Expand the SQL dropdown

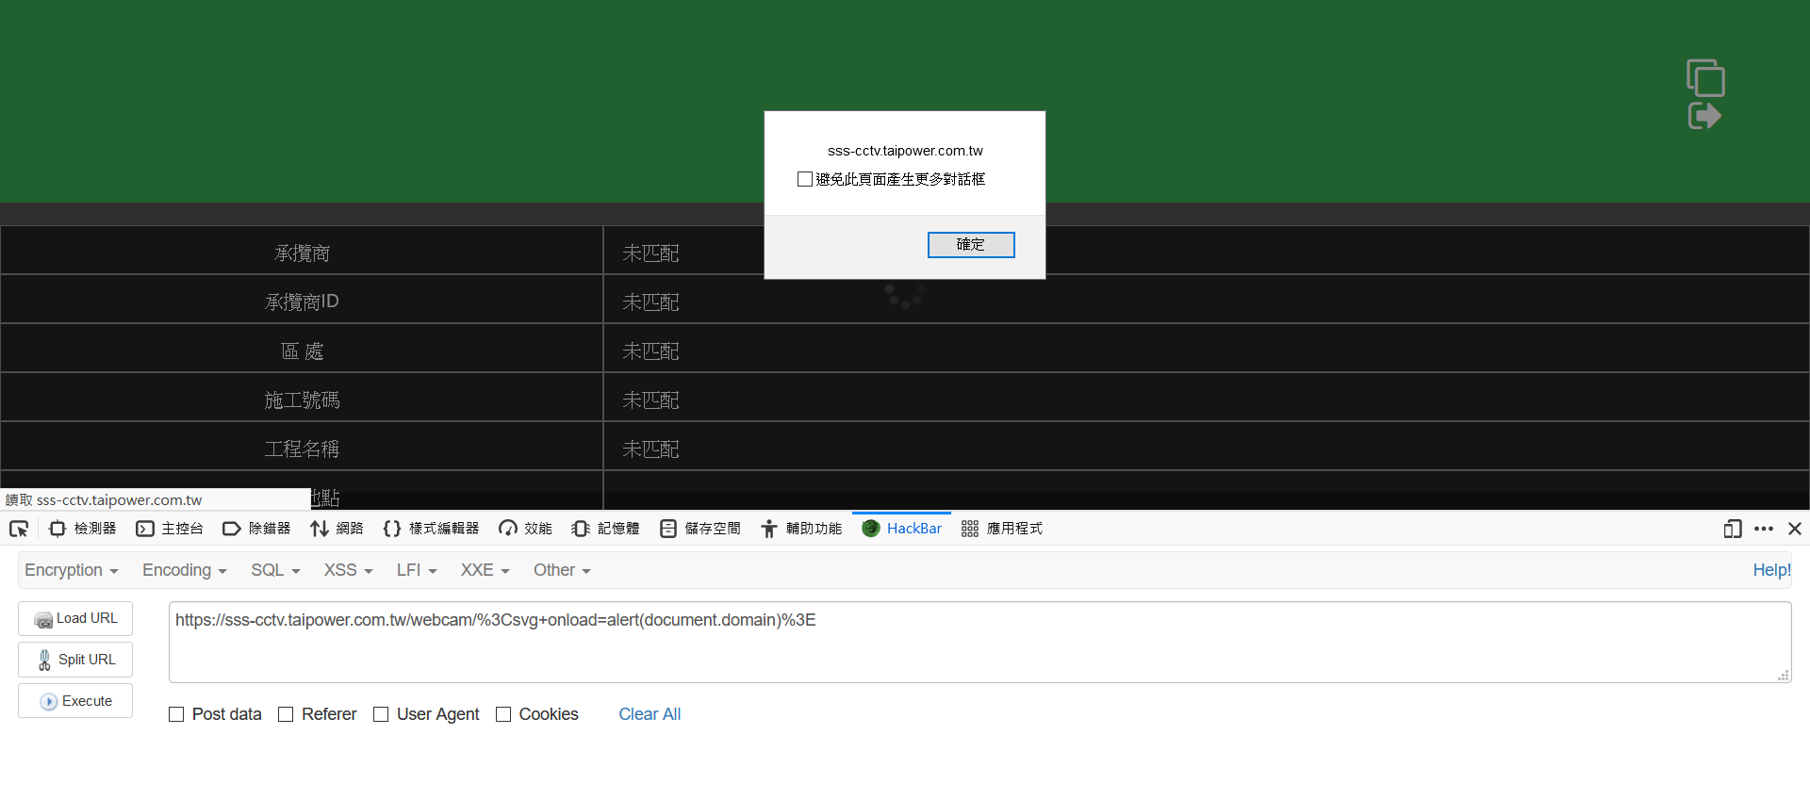(x=275, y=570)
